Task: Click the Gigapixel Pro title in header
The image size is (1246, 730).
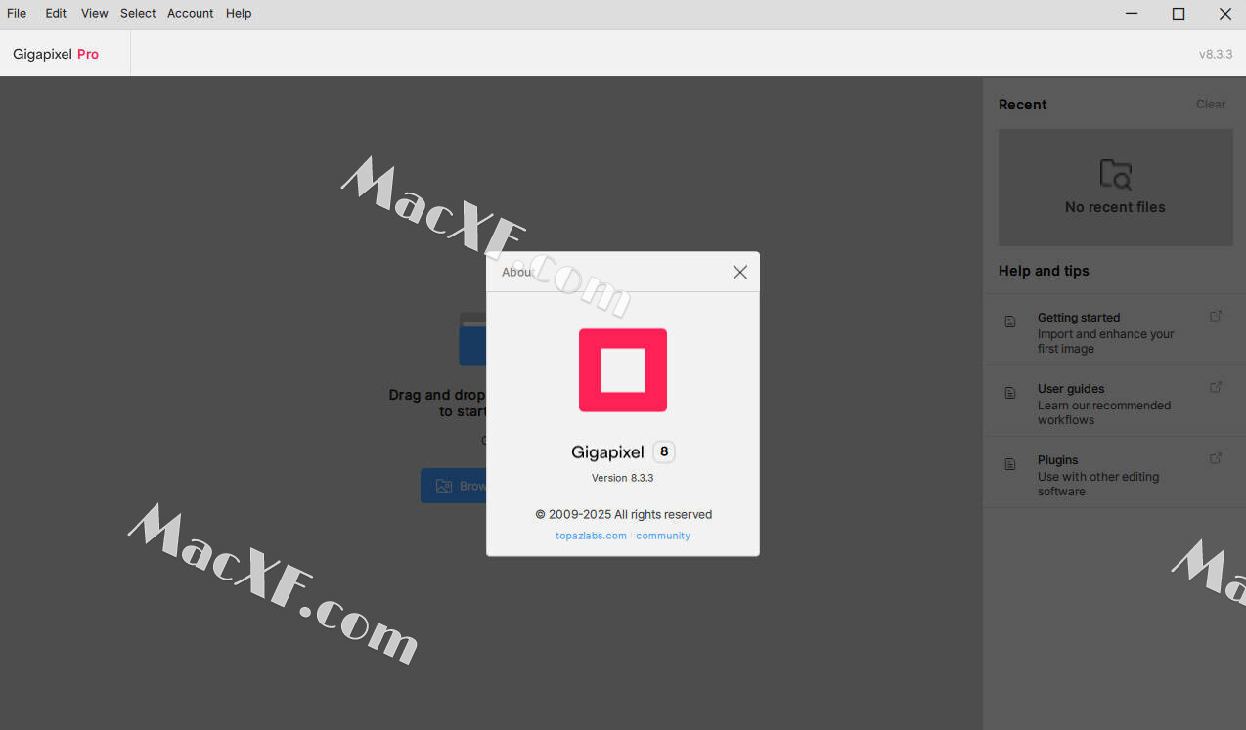Action: [x=56, y=54]
